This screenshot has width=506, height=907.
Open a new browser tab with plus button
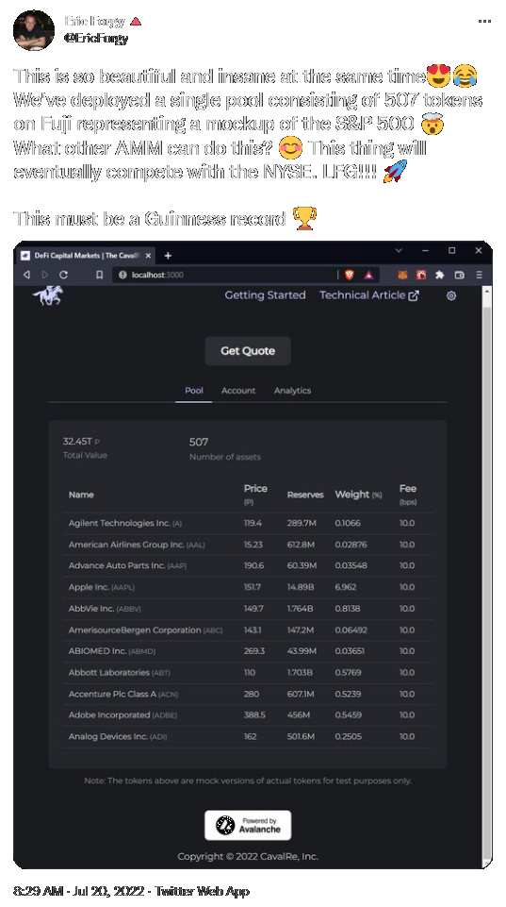pyautogui.click(x=168, y=255)
